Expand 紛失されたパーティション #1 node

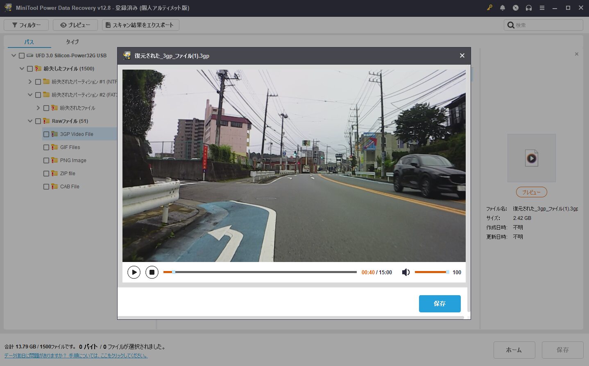point(30,82)
